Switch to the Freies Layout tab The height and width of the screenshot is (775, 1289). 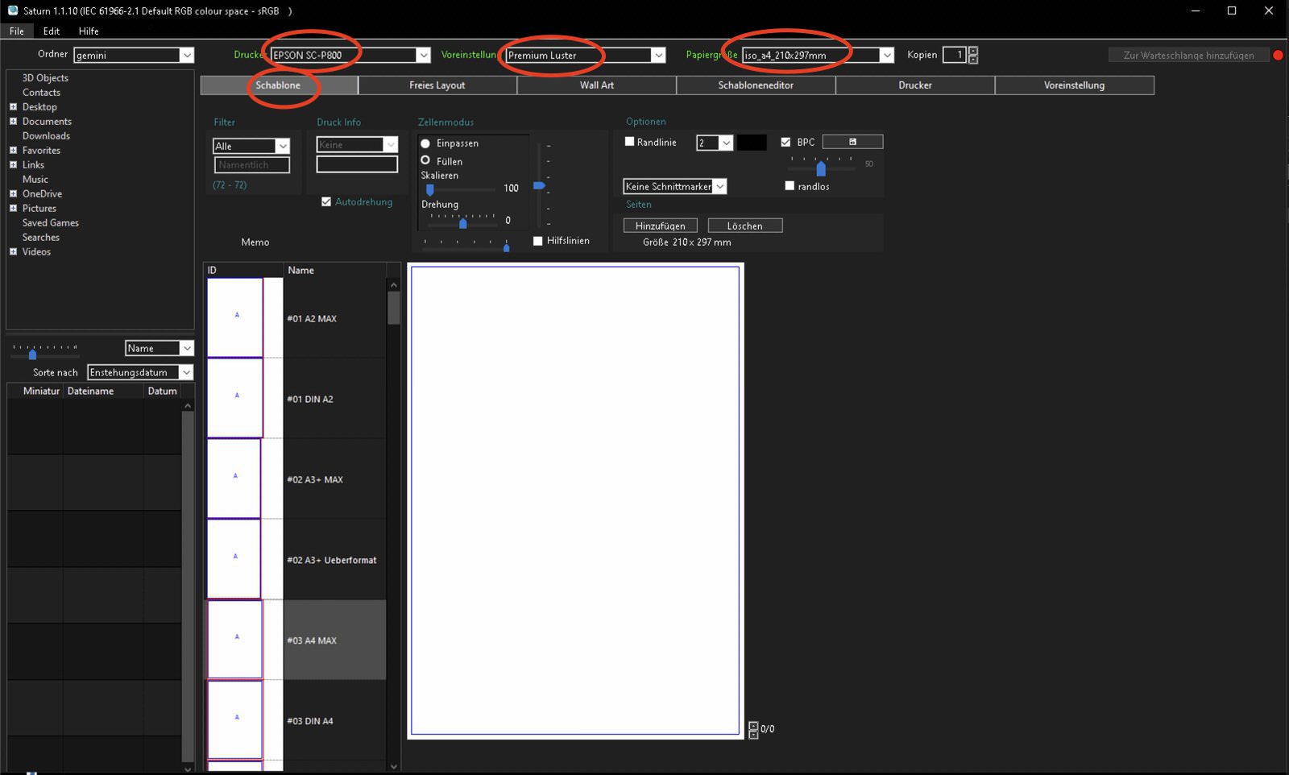coord(437,85)
